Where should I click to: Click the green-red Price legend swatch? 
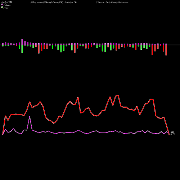(2, 8)
